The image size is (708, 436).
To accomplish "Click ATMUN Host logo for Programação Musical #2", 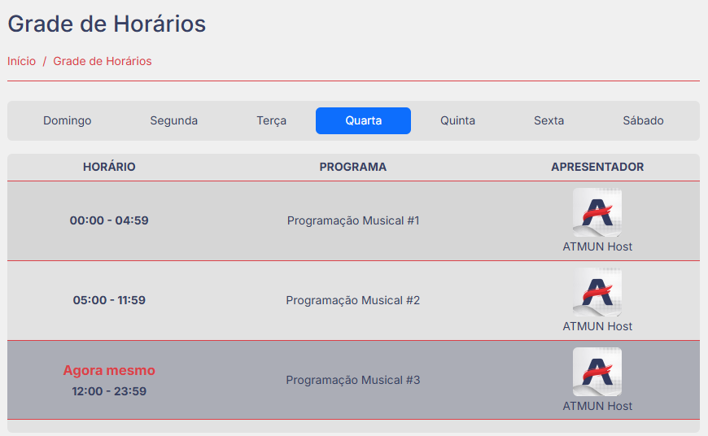I will click(x=597, y=292).
